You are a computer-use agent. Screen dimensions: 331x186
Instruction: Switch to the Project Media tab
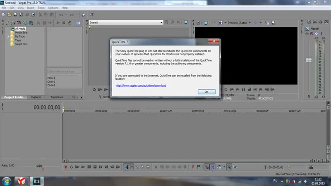coord(14,97)
